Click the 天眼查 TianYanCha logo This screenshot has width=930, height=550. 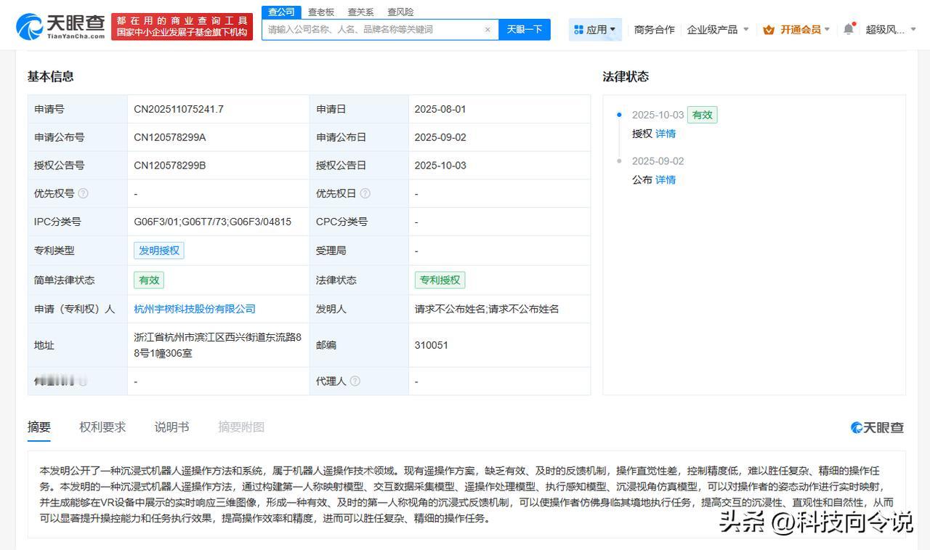pyautogui.click(x=60, y=27)
